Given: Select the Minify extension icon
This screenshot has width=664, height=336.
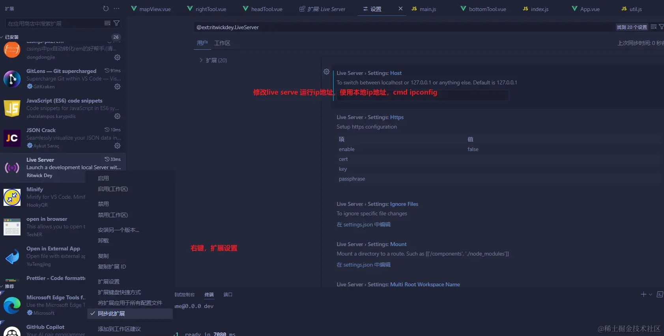Looking at the screenshot, I should [x=12, y=197].
